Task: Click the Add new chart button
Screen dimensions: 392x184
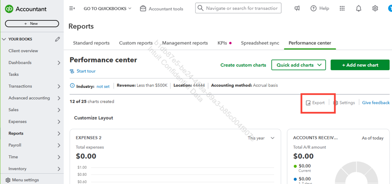Action: pyautogui.click(x=360, y=65)
